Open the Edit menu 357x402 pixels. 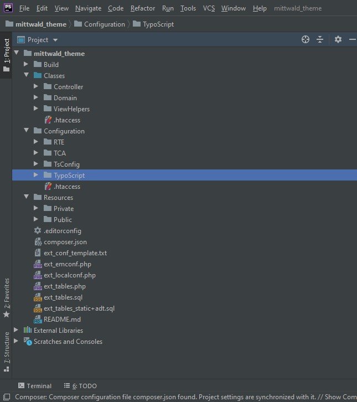[42, 8]
